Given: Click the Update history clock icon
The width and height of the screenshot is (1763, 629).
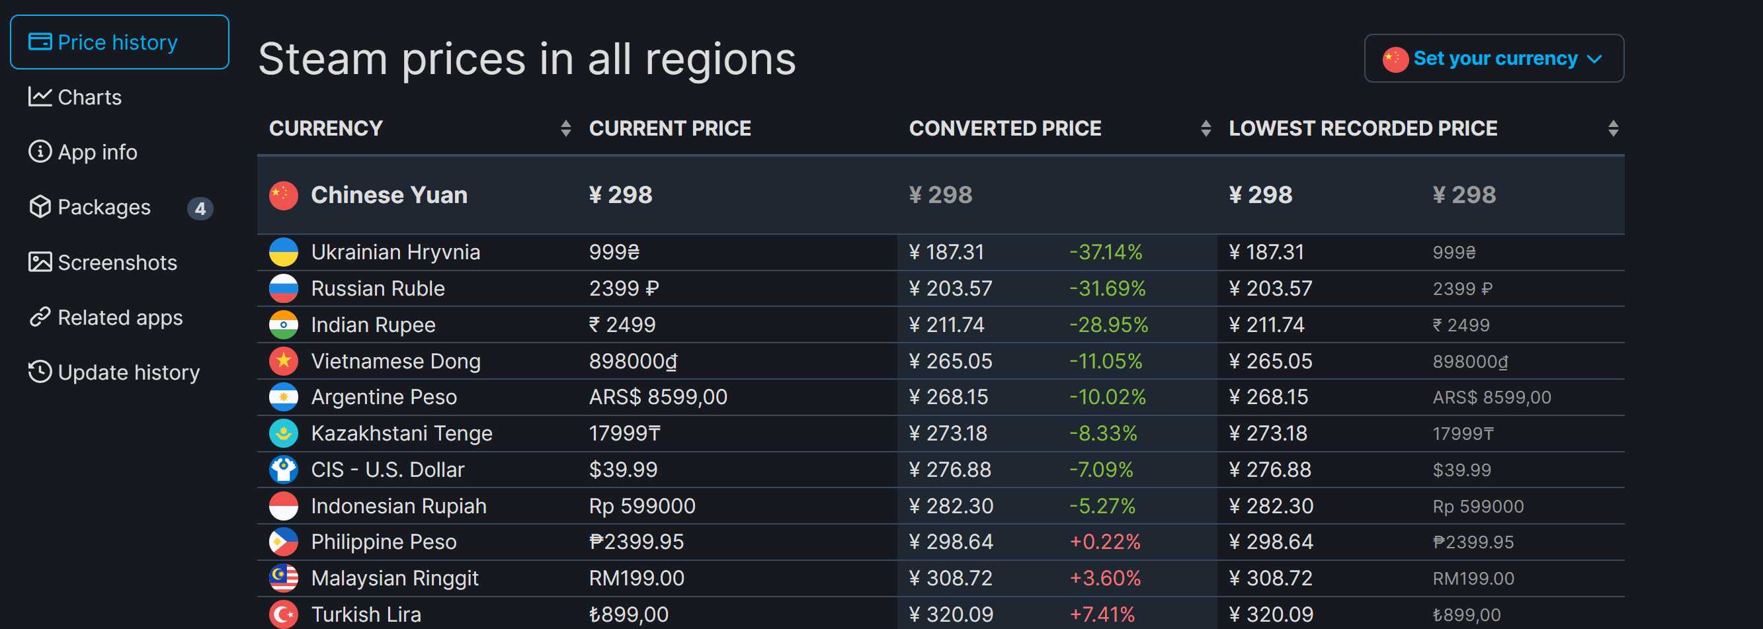Looking at the screenshot, I should coord(40,372).
